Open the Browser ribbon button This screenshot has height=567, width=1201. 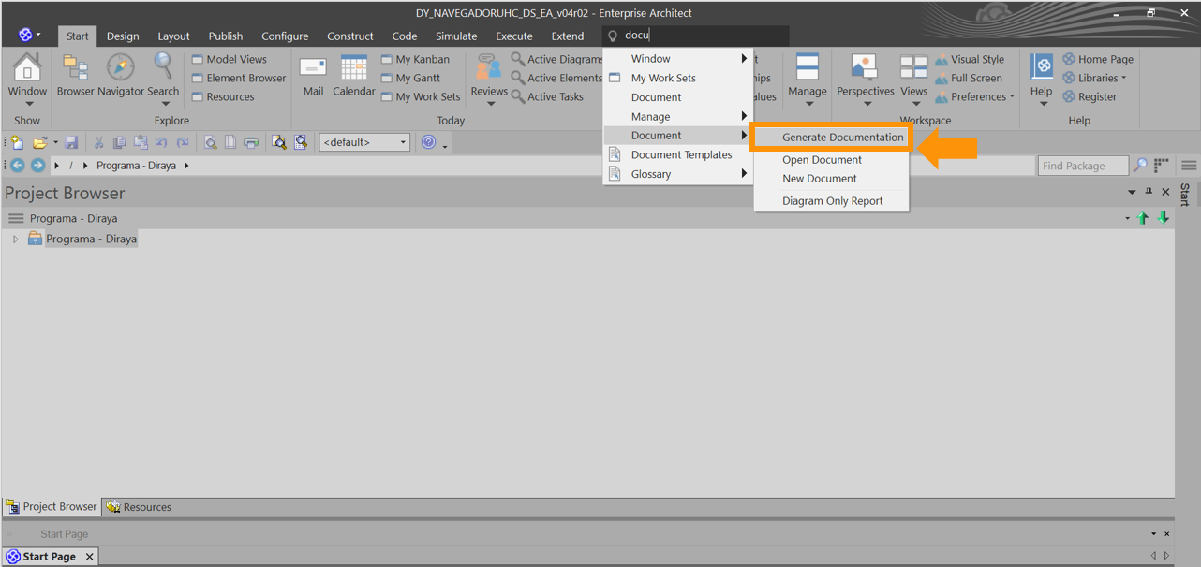coord(75,76)
